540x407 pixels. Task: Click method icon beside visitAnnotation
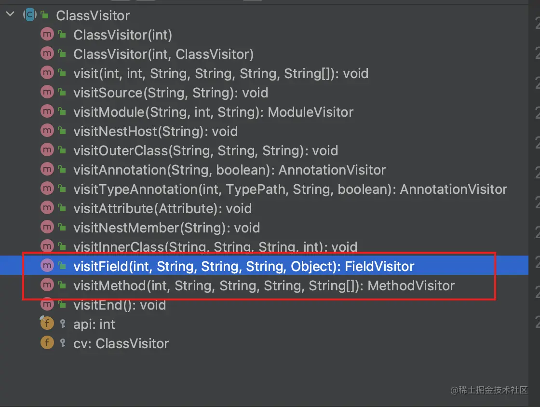[47, 169]
